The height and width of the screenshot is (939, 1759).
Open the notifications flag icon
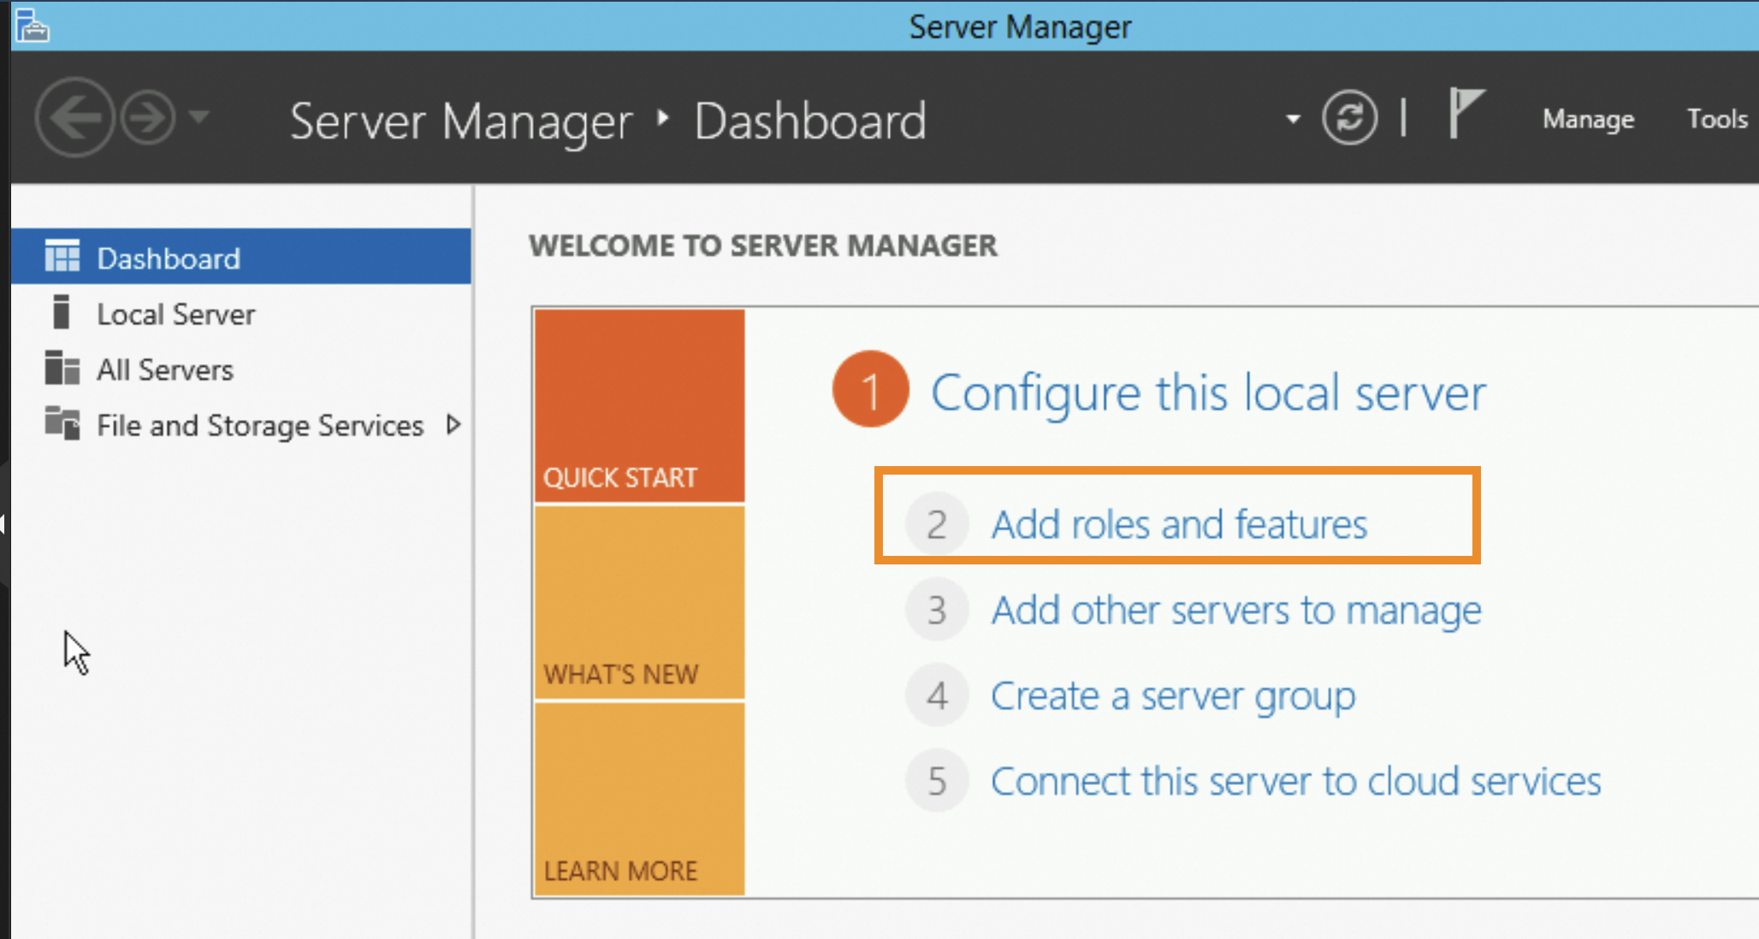pos(1466,113)
